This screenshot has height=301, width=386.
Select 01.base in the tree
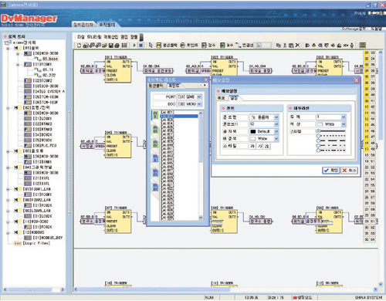pyautogui.click(x=50, y=59)
